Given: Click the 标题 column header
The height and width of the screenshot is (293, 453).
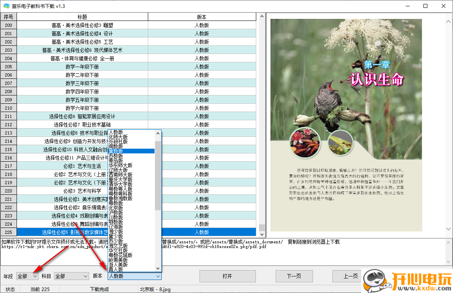Looking at the screenshot, I should coord(83,17).
